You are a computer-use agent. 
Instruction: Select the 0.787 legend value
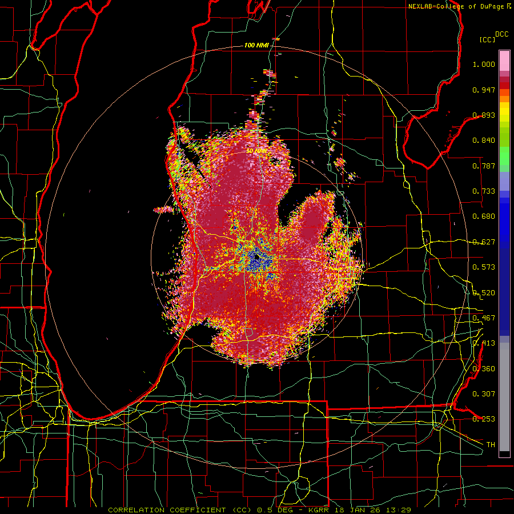click(484, 166)
